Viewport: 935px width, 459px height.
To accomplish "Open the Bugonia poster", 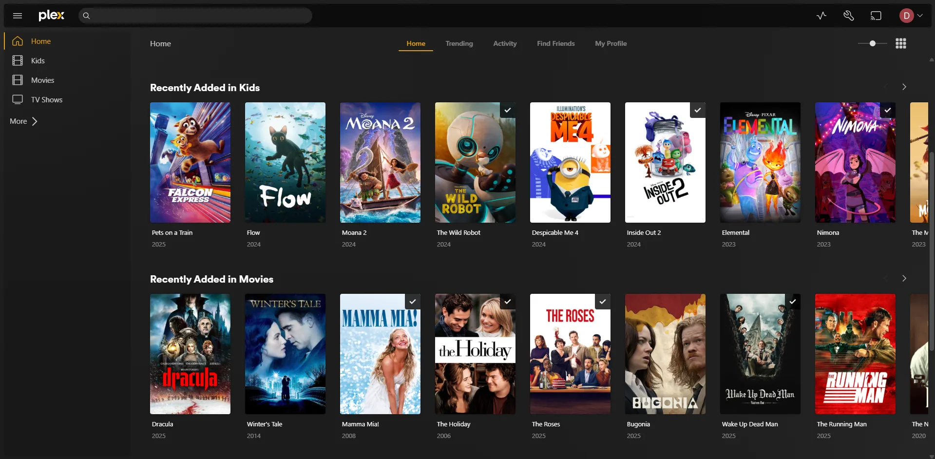I will [665, 354].
